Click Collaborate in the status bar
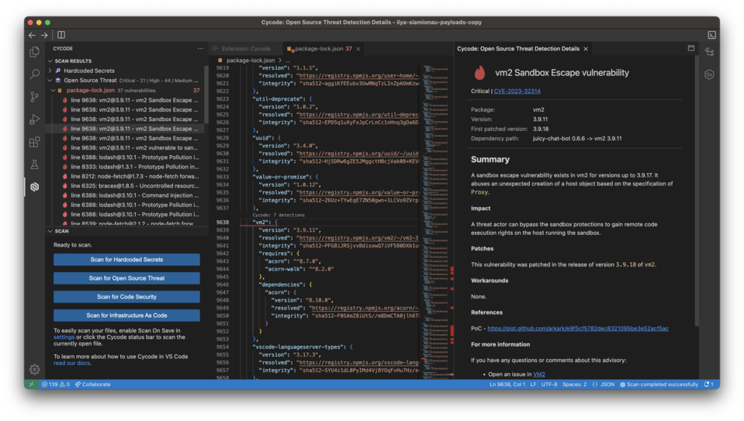This screenshot has width=744, height=421. coord(93,385)
